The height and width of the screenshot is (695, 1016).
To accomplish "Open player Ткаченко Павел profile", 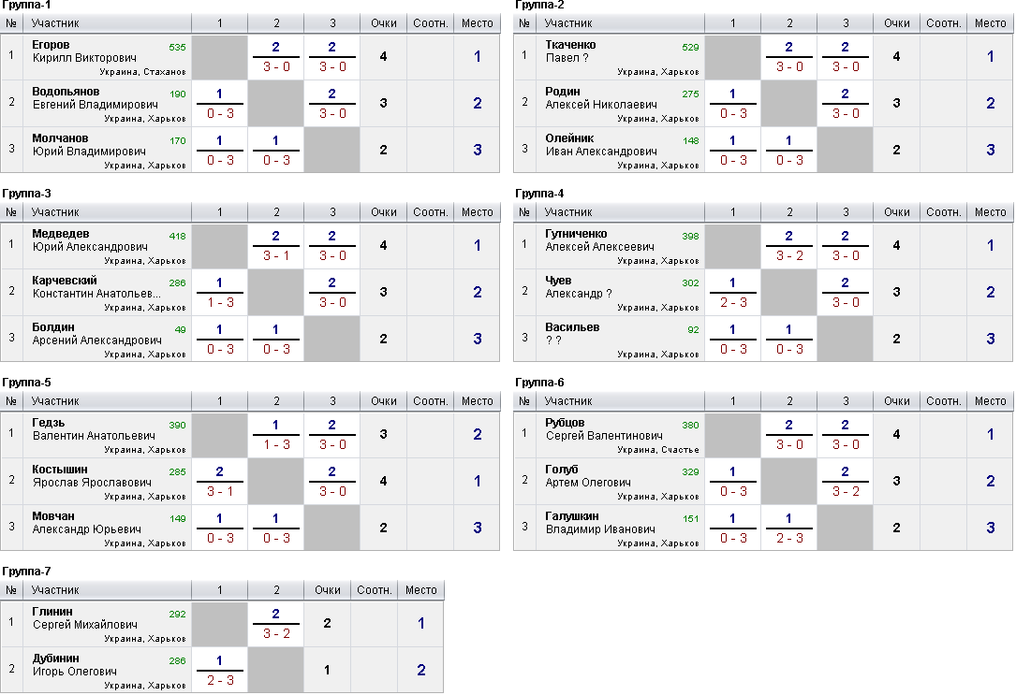I will coord(570,51).
